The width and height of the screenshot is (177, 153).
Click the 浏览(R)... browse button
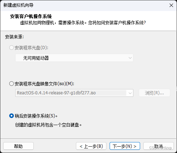[154, 93]
